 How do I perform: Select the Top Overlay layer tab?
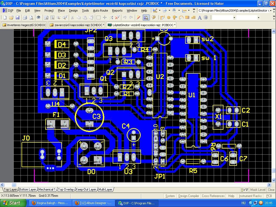[66, 189]
